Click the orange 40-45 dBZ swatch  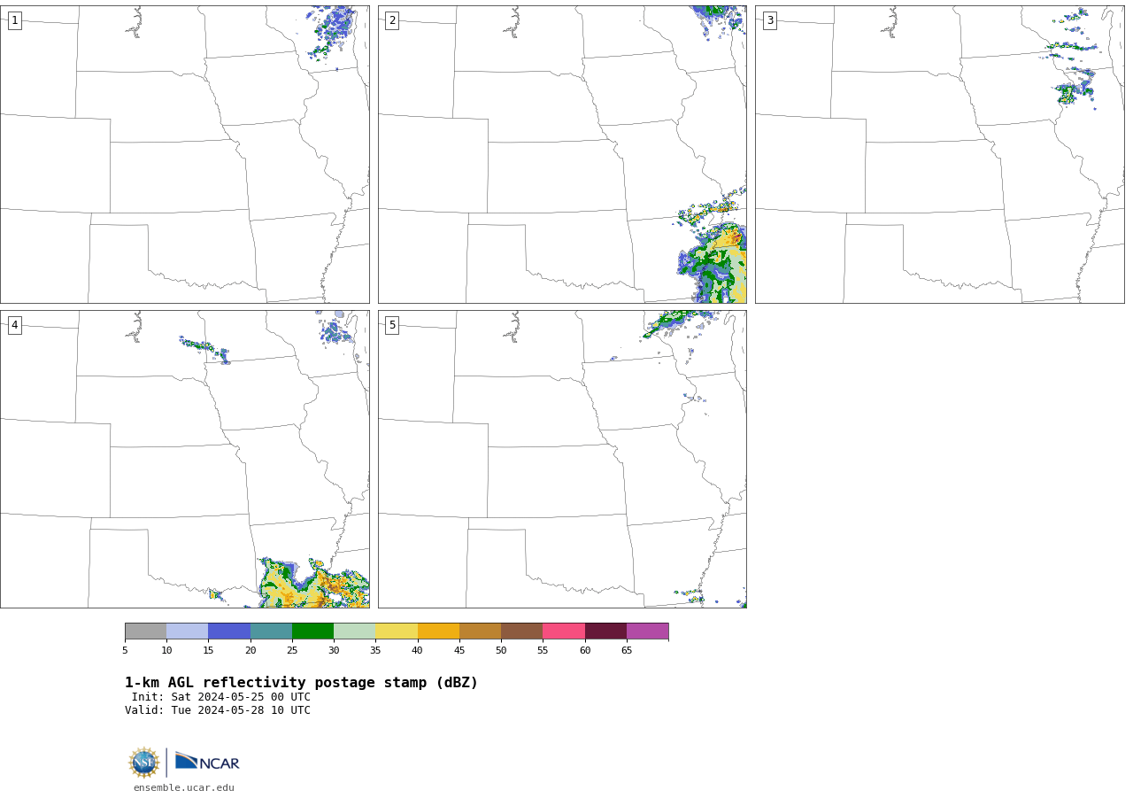(438, 631)
